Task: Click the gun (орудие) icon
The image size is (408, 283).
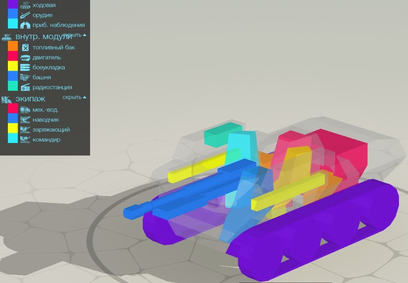Action: [x=25, y=15]
